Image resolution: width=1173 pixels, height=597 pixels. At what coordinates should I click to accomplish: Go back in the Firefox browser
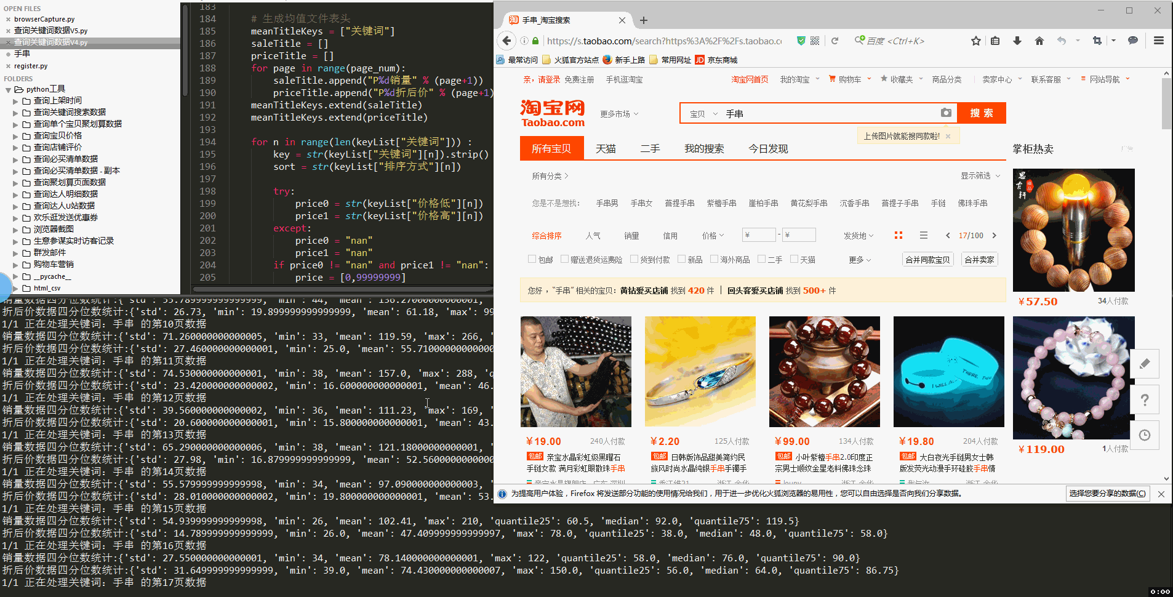506,41
